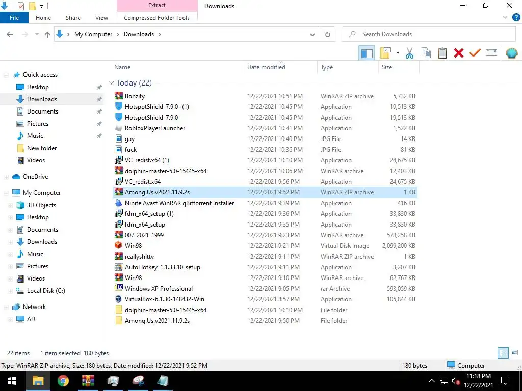522x391 pixels.
Task: Click the quick access properties checkmark in title bar
Action: pos(20,6)
